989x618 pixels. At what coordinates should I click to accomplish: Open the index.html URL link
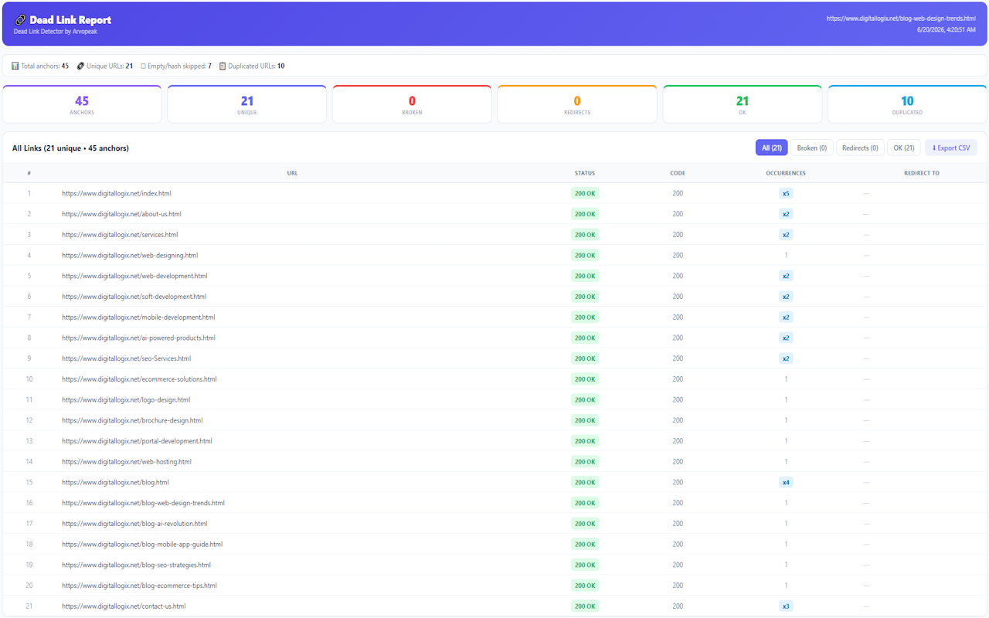[117, 193]
